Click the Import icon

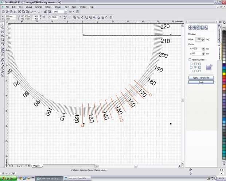46,12
